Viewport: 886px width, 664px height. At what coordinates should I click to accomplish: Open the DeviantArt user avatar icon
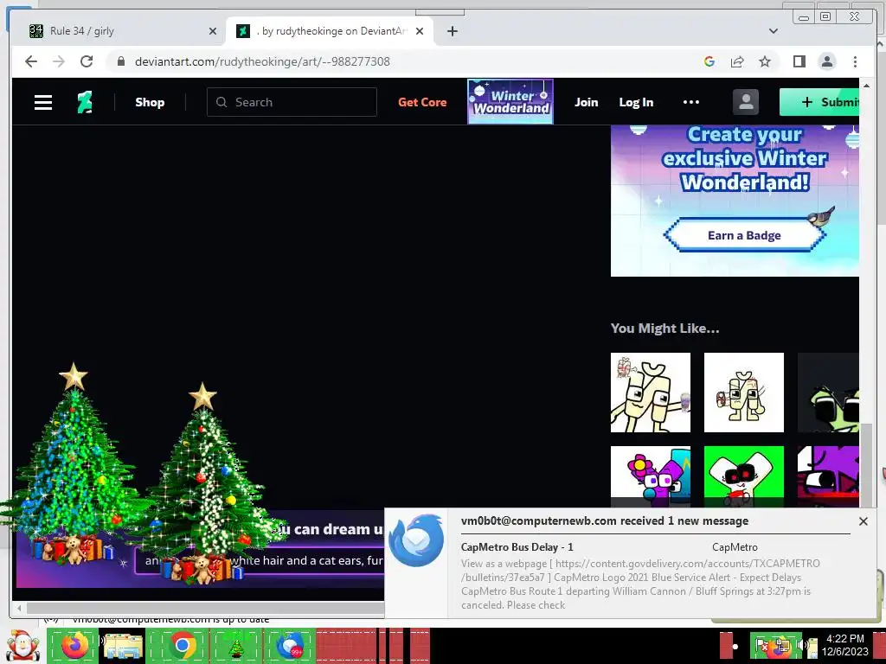click(745, 102)
